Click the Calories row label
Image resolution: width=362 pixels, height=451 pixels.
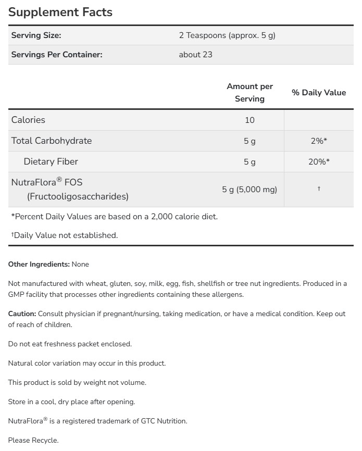pos(28,120)
